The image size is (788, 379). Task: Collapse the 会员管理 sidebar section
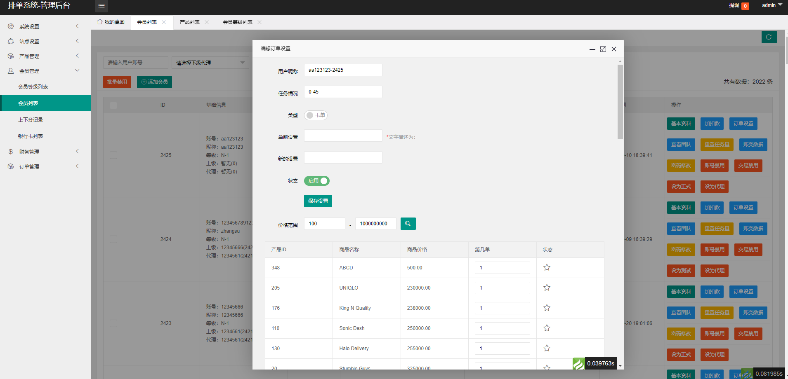[x=77, y=70]
